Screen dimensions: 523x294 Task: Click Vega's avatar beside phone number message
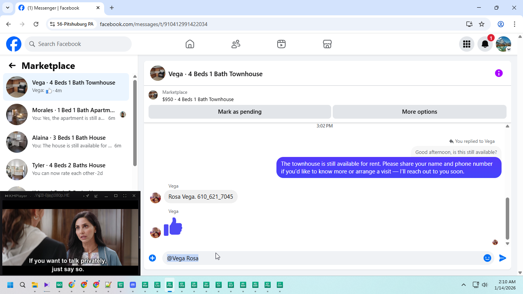tap(155, 198)
